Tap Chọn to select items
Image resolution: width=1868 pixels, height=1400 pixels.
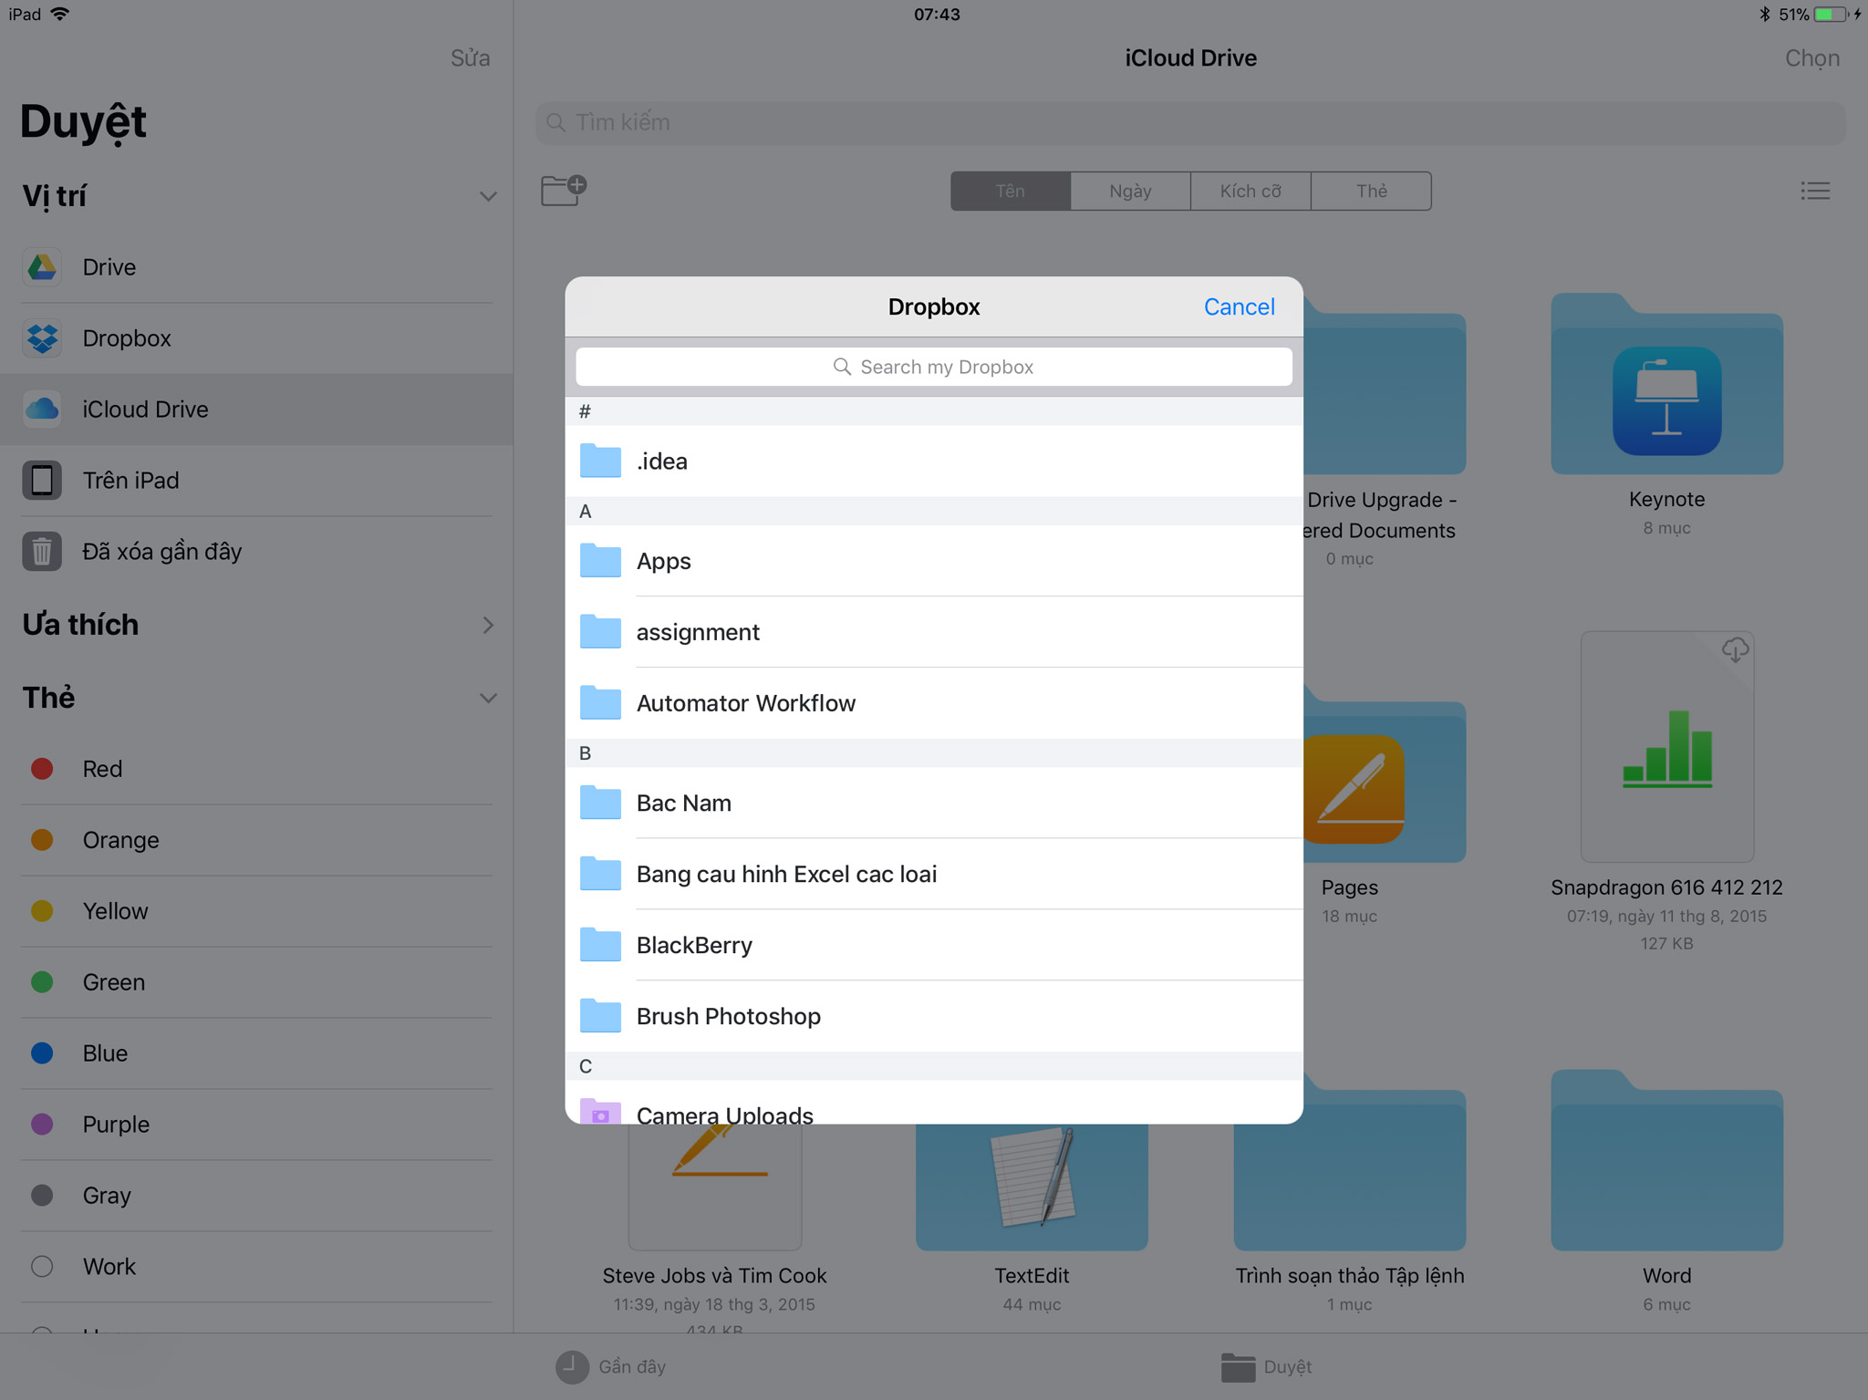[x=1811, y=58]
